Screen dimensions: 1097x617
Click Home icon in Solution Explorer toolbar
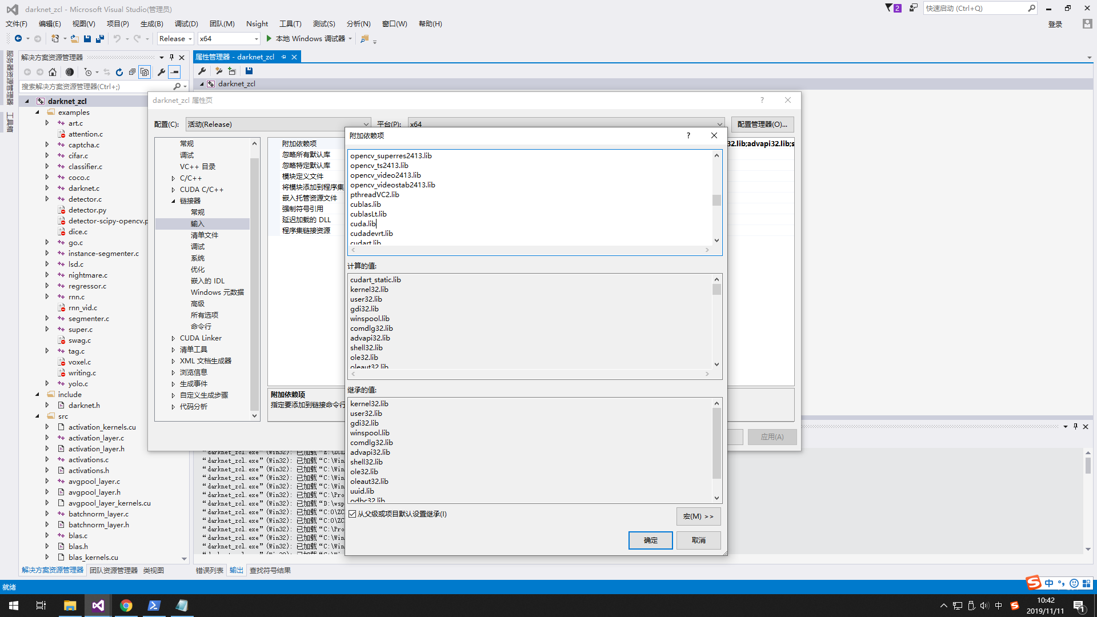(x=53, y=72)
